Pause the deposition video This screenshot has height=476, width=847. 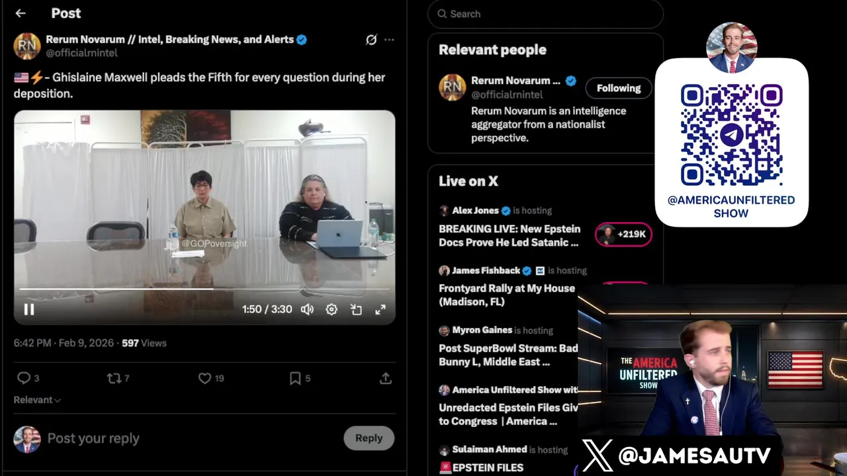(x=29, y=309)
